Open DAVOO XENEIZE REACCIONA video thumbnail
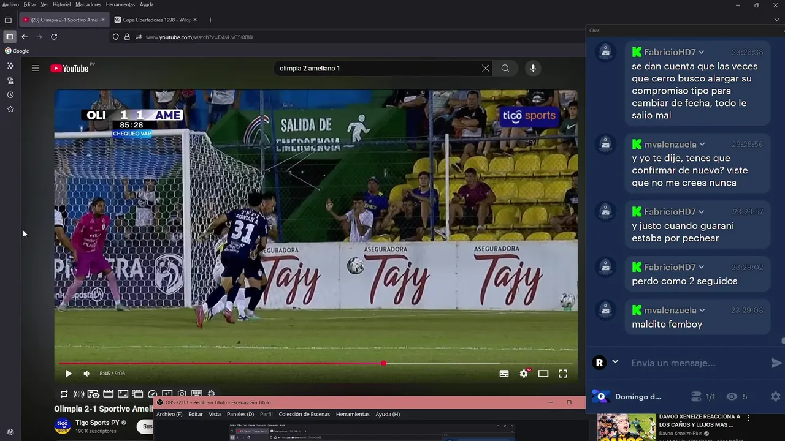This screenshot has width=785, height=441. pos(626,428)
